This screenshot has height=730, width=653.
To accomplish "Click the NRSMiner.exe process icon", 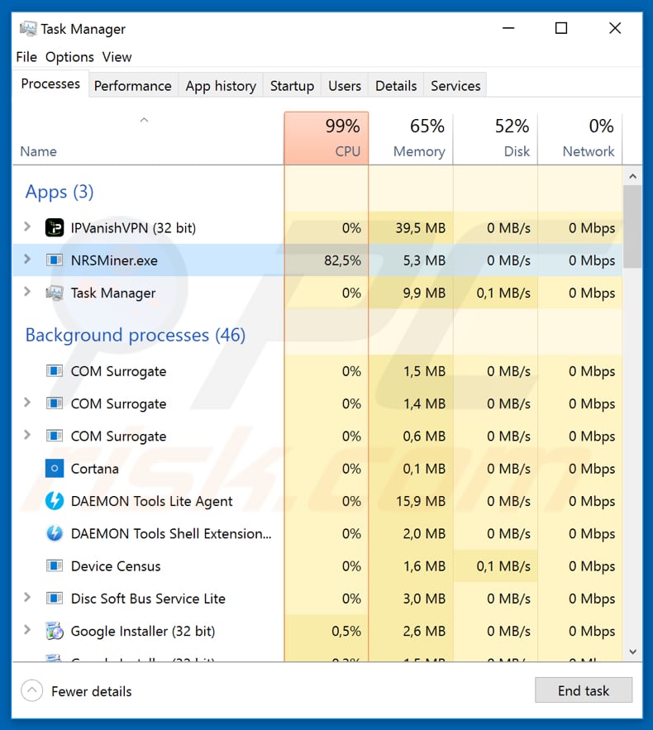I will [x=55, y=260].
